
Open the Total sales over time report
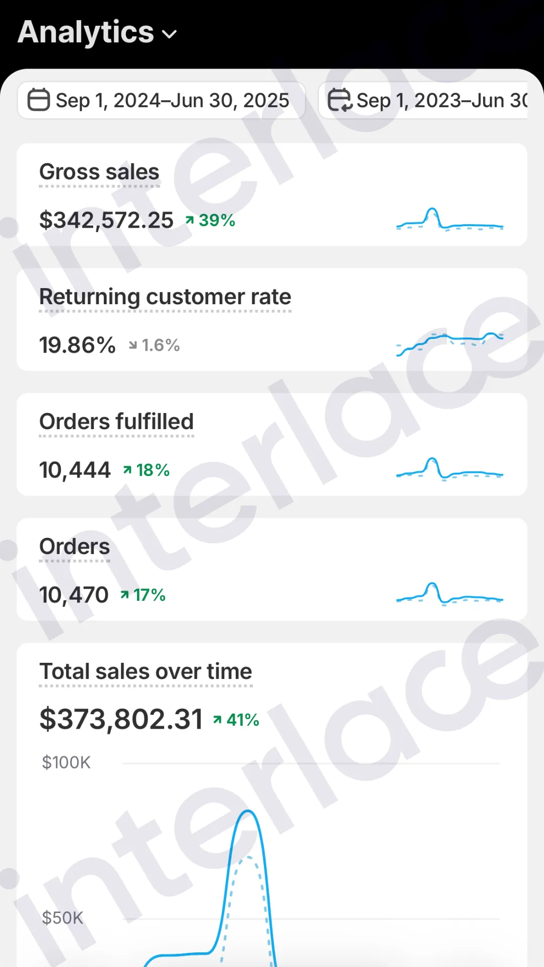[146, 671]
